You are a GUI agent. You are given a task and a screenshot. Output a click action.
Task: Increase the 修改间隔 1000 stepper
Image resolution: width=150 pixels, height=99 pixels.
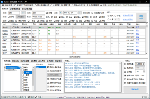pos(144,67)
